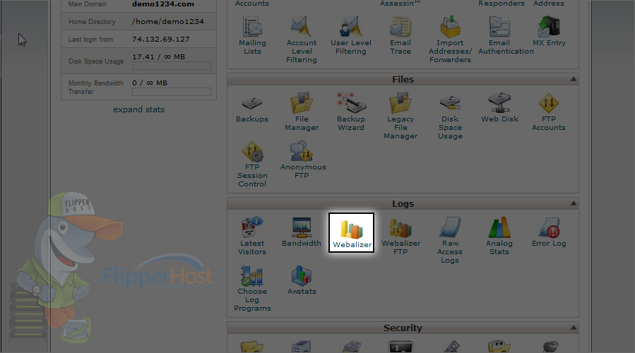Open Account Level Filtering
Viewport: 635px width, 353px height.
302,40
